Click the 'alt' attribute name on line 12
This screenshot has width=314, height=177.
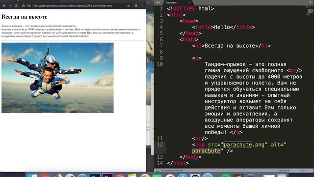[276, 145]
